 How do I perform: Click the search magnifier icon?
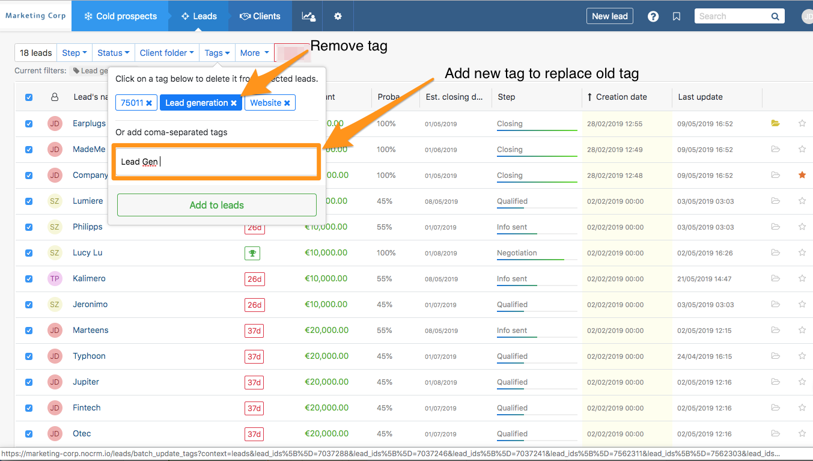pyautogui.click(x=775, y=16)
